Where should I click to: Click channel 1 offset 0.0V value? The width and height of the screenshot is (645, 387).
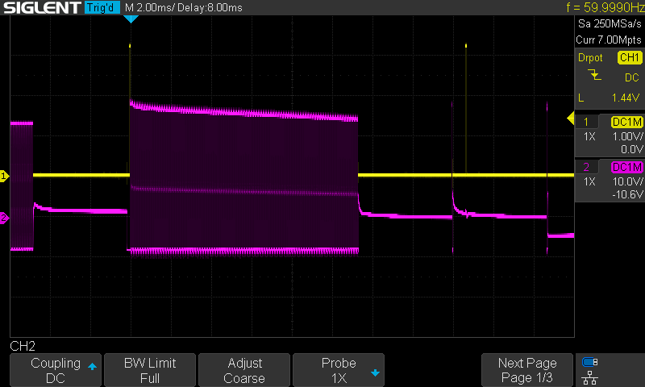[632, 149]
